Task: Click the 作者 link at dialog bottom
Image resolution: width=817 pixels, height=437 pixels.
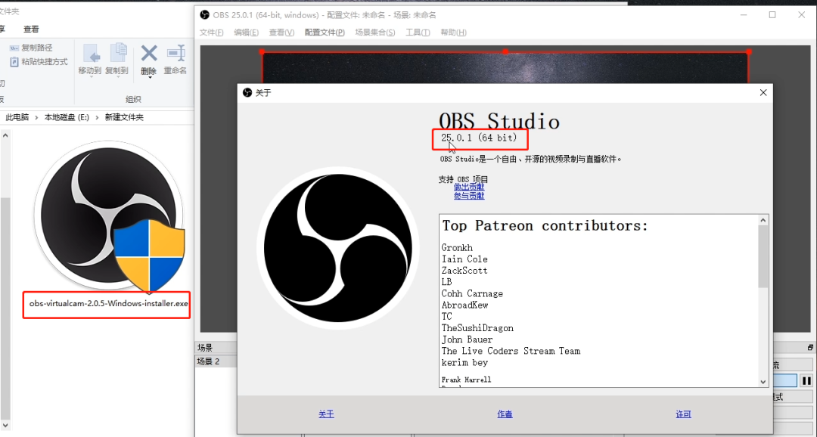Action: (x=505, y=414)
